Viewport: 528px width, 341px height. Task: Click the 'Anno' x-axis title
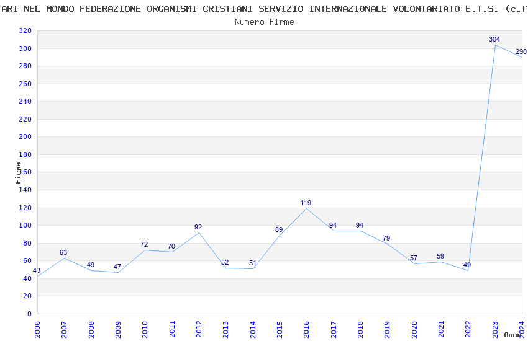click(x=512, y=335)
